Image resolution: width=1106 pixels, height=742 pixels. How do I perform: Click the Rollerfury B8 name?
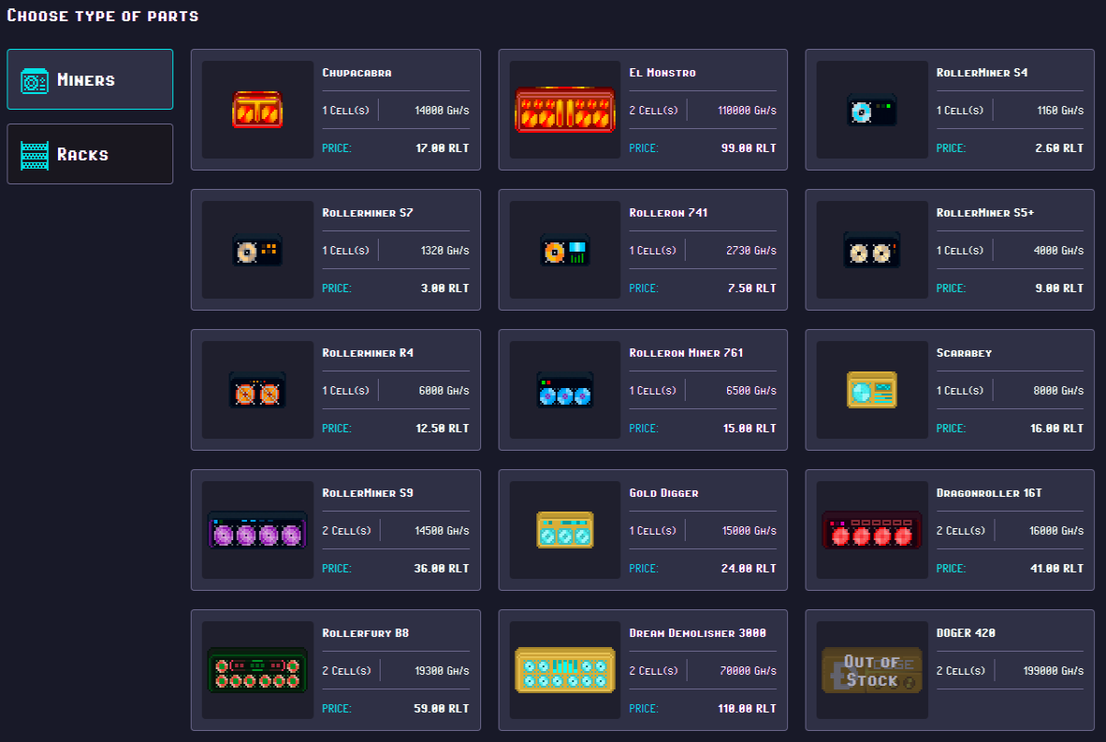point(365,633)
